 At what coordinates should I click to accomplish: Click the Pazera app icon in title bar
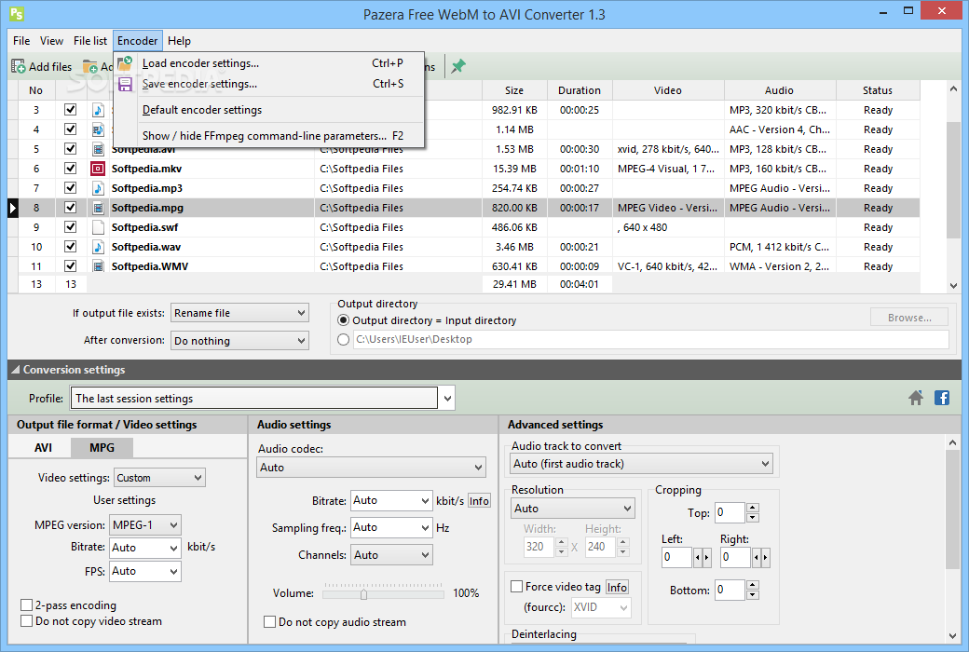(17, 13)
